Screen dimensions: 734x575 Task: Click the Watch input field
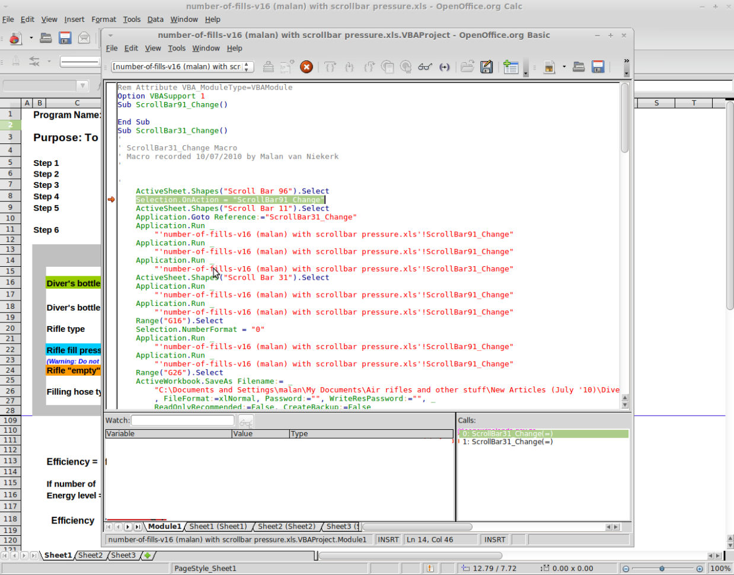183,420
